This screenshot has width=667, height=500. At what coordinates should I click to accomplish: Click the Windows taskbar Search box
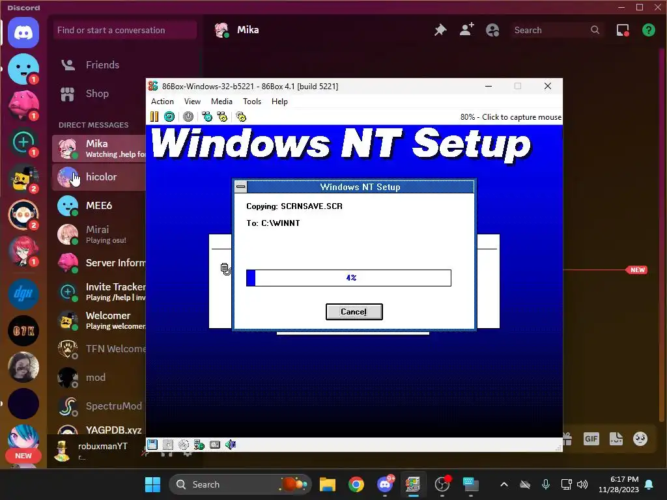click(x=240, y=484)
